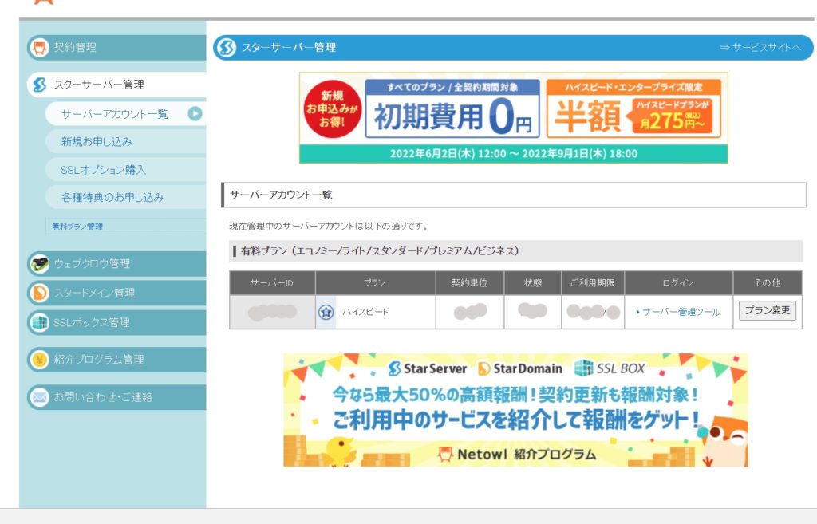Click the blue スターサーバー管理 header logo
Viewport: 817px width, 524px height.
click(226, 48)
